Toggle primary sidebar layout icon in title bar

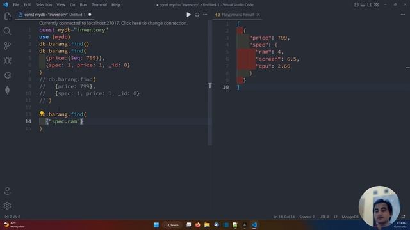[356, 4]
